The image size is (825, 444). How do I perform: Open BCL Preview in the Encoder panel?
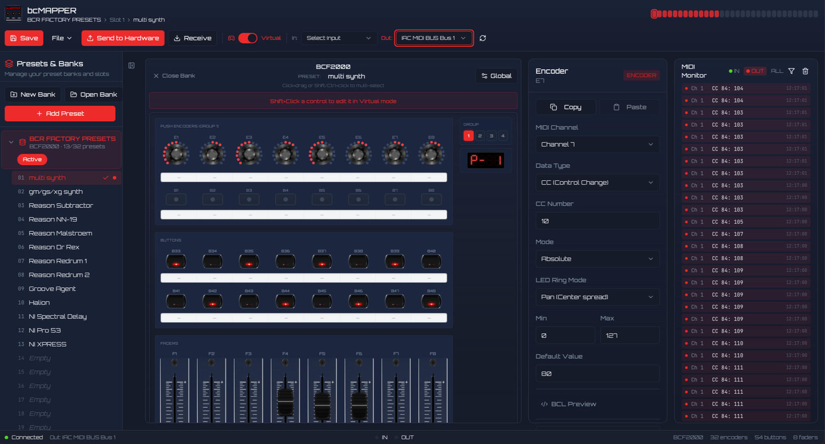(568, 404)
